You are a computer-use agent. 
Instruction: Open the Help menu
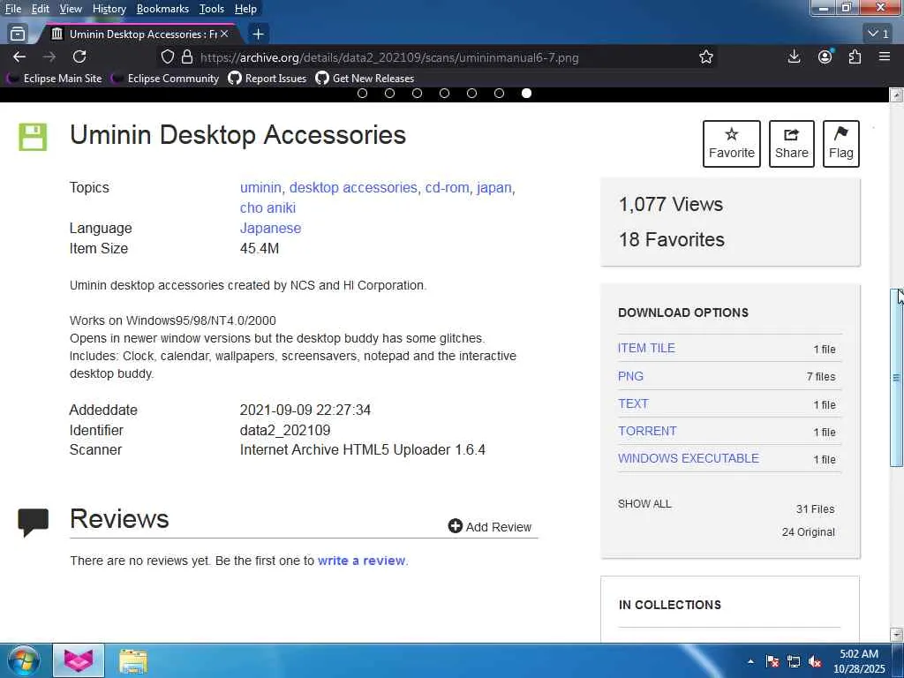(x=245, y=9)
